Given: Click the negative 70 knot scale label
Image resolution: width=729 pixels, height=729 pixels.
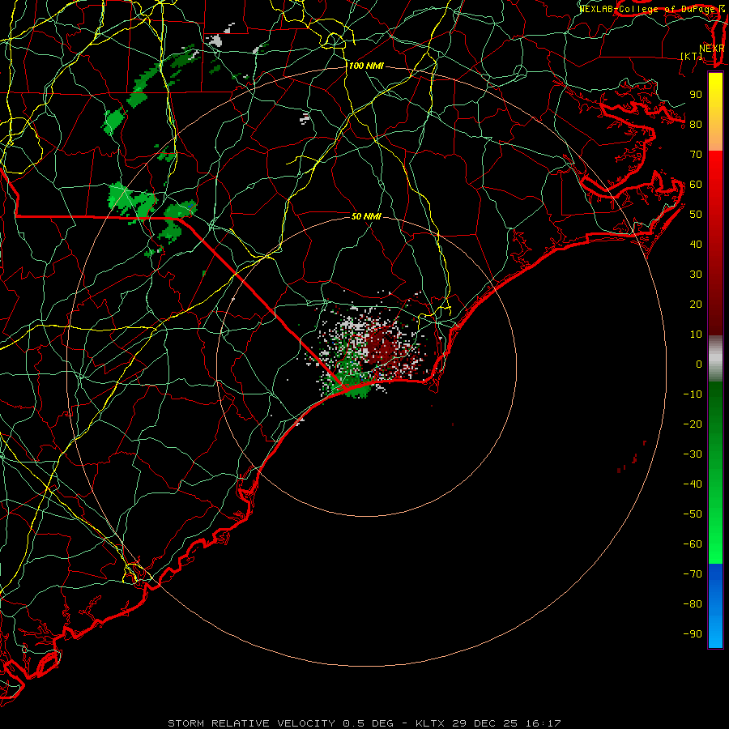Looking at the screenshot, I should pos(693,574).
